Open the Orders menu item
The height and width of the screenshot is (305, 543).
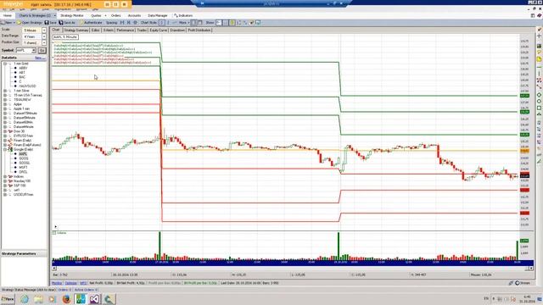(x=115, y=15)
